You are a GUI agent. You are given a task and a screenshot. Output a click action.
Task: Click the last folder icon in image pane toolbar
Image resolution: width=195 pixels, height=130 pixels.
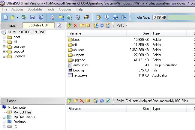(108, 26)
